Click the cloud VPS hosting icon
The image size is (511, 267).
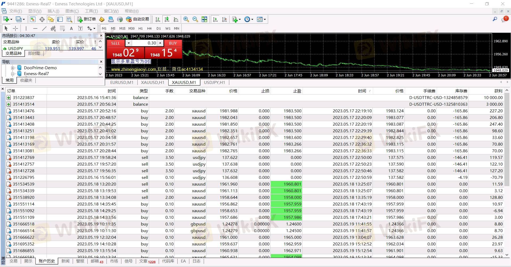[111, 19]
